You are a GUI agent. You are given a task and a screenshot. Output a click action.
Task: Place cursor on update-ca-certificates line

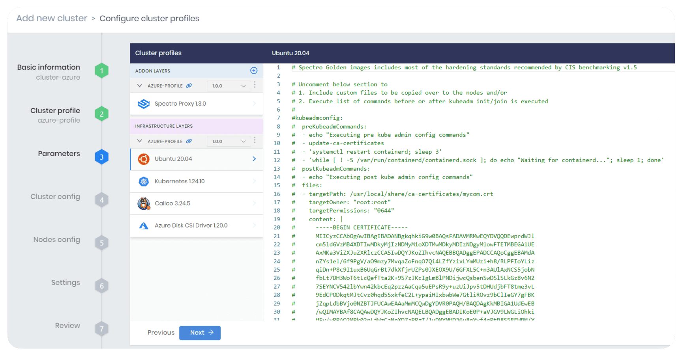click(338, 143)
